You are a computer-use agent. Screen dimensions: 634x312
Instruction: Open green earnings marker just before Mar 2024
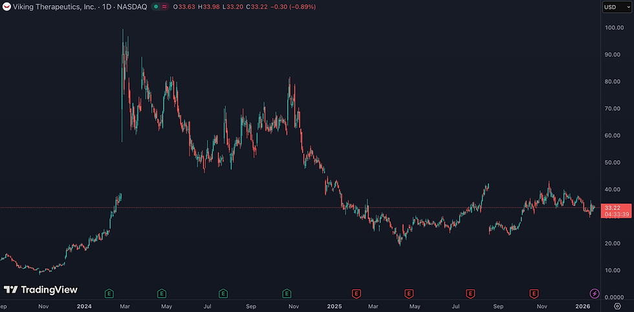tap(109, 293)
